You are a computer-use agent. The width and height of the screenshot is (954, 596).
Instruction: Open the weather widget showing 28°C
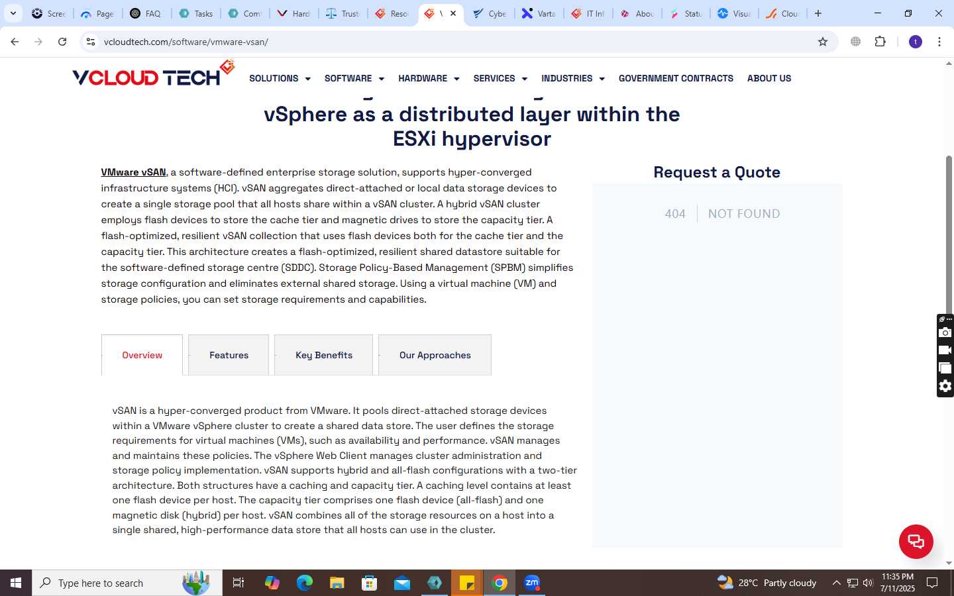767,583
